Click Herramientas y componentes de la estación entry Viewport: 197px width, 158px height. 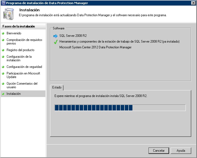(x=119, y=41)
